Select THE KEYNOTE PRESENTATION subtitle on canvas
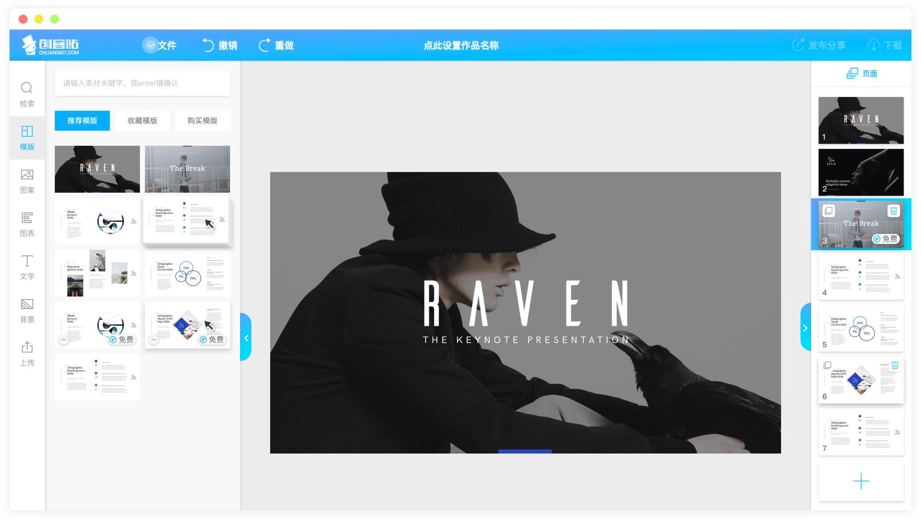Screen dimensions: 921x521 tap(525, 340)
